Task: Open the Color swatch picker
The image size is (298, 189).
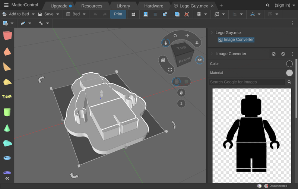Action: pos(289,64)
